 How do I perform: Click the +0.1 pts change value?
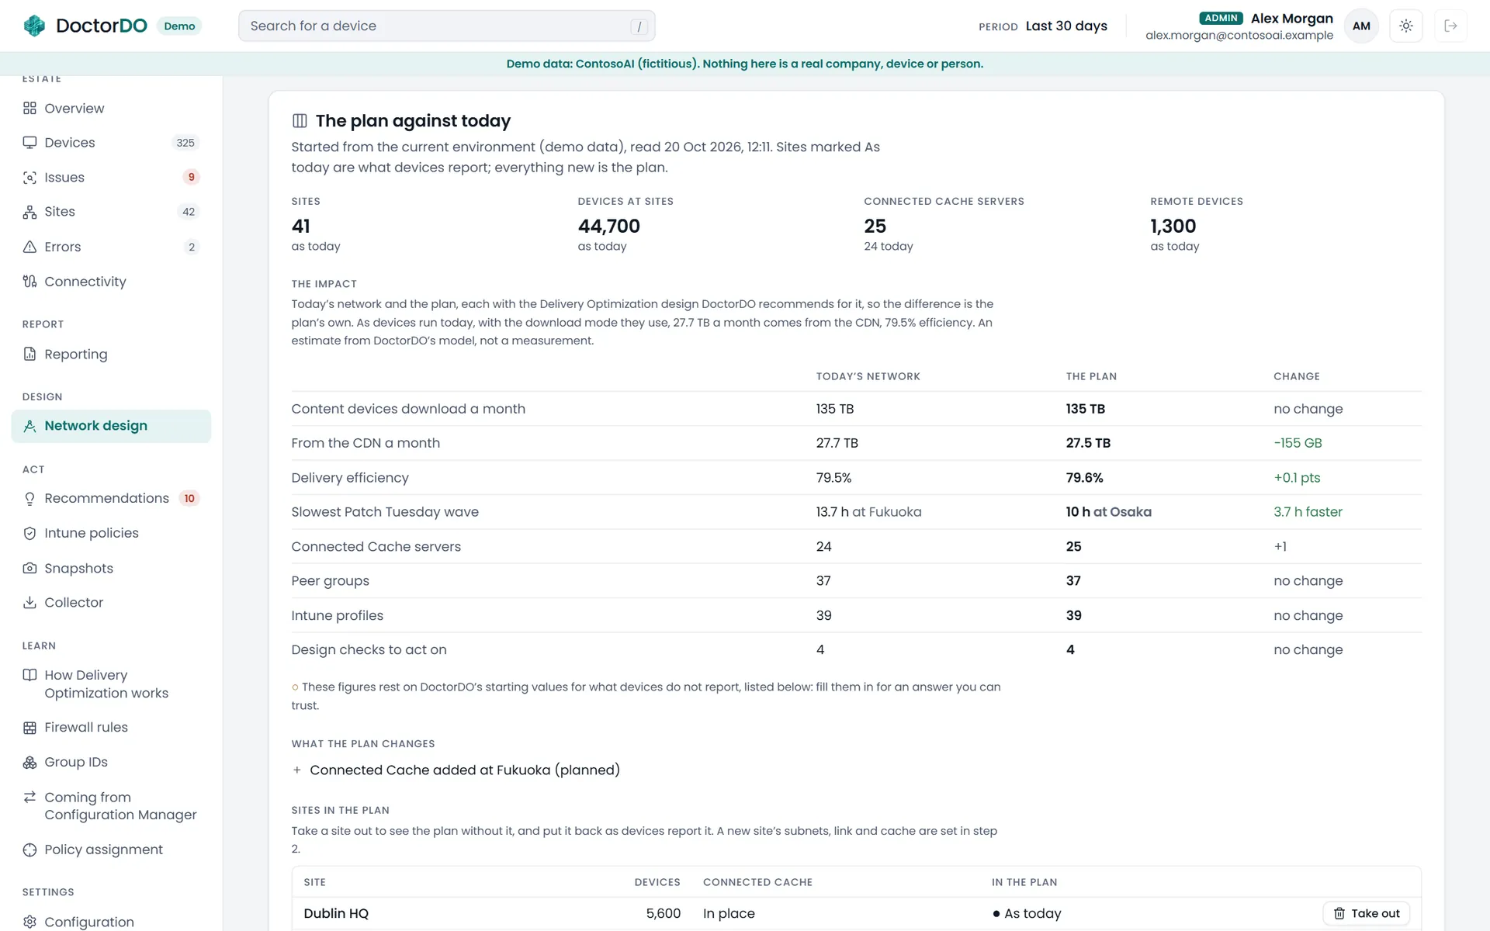(x=1297, y=478)
